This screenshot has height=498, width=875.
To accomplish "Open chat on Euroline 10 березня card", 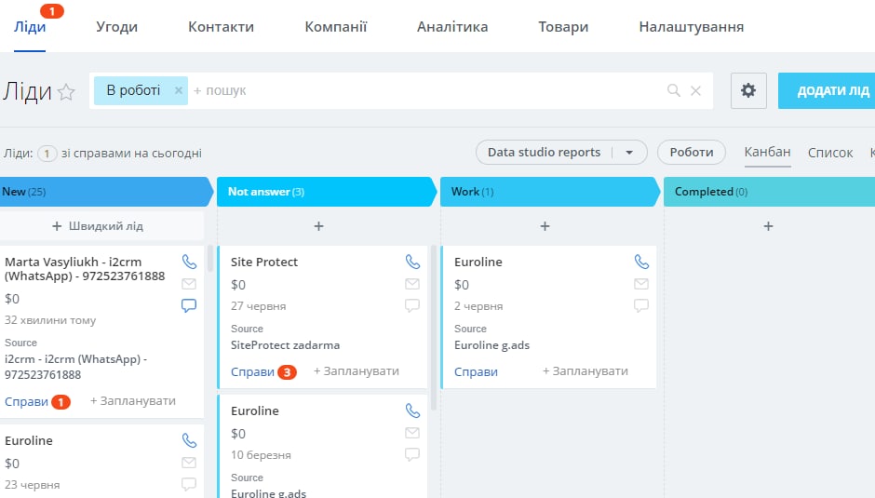I will pos(412,454).
